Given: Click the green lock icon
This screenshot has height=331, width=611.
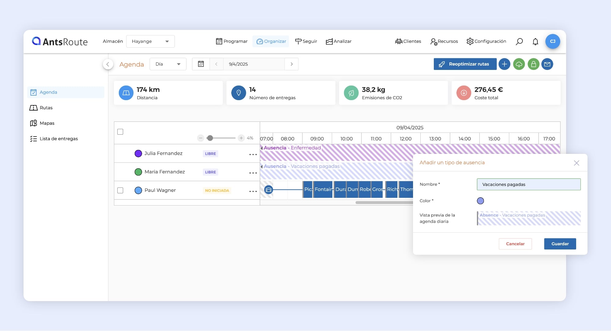Looking at the screenshot, I should pyautogui.click(x=533, y=64).
